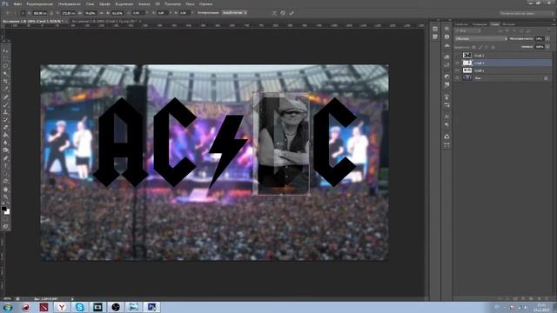Viewport: 557px width, 313px height.
Task: Open the blend mode dropdown Обычные
Action: tap(481, 38)
